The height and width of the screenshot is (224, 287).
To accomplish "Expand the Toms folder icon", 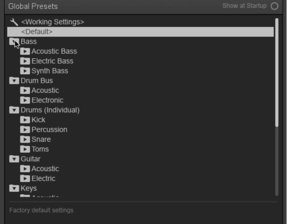I will click(x=25, y=149).
